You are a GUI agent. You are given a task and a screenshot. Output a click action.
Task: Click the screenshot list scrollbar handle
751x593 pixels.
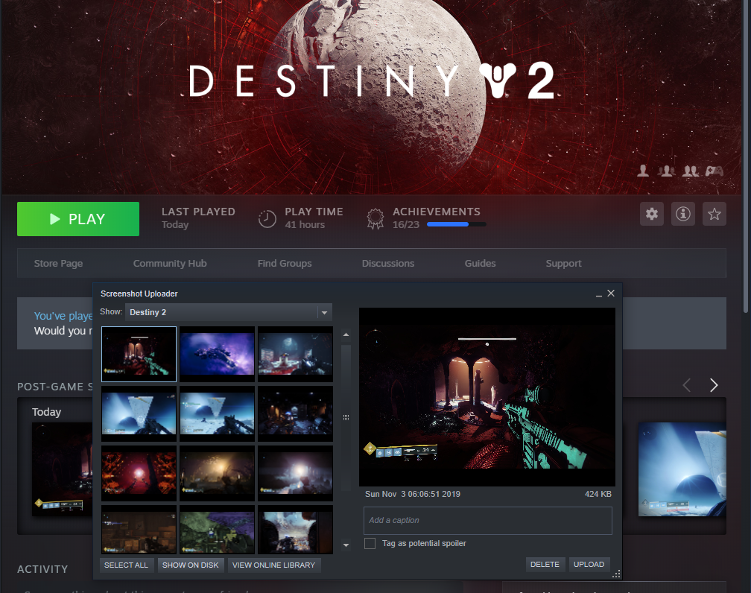[x=346, y=417]
